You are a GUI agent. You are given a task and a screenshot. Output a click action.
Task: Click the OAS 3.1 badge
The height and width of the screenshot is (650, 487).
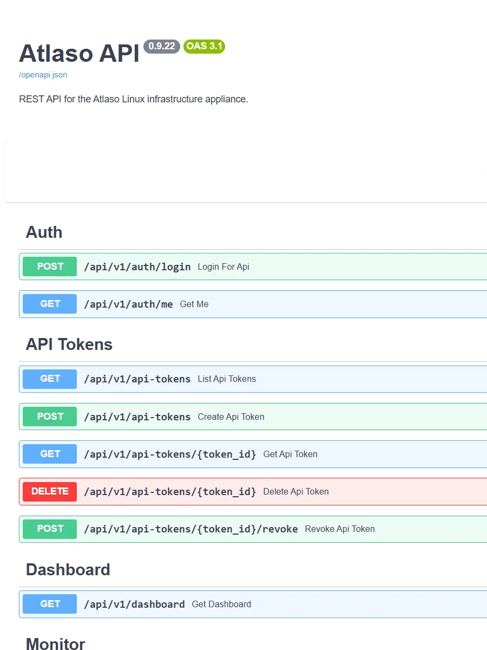[x=205, y=46]
